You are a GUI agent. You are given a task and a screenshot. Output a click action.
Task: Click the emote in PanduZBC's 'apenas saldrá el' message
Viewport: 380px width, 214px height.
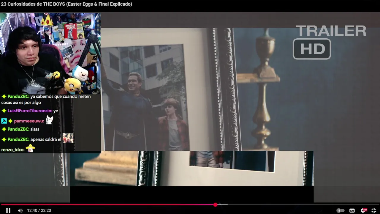(68, 138)
